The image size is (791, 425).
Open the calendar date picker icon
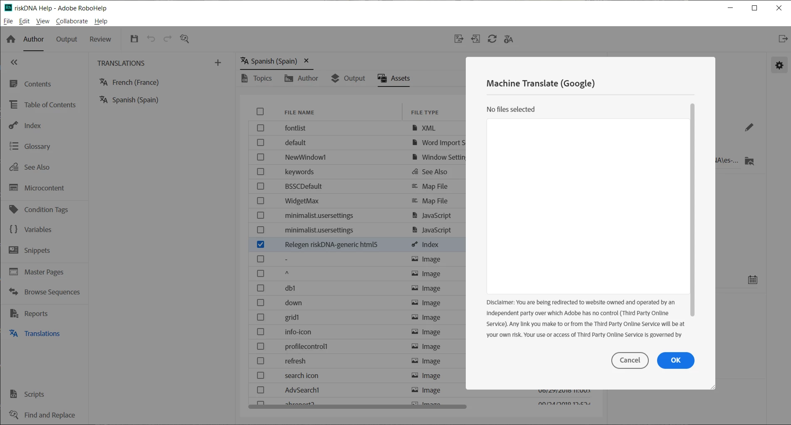tap(753, 280)
